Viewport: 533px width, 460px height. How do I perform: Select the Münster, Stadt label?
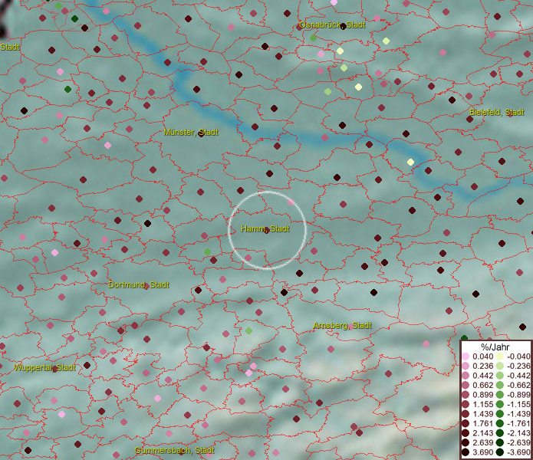click(x=191, y=132)
